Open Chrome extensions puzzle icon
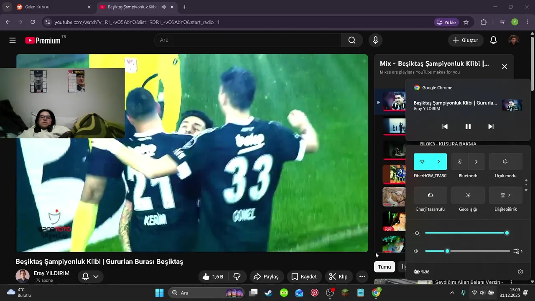 pos(484,22)
